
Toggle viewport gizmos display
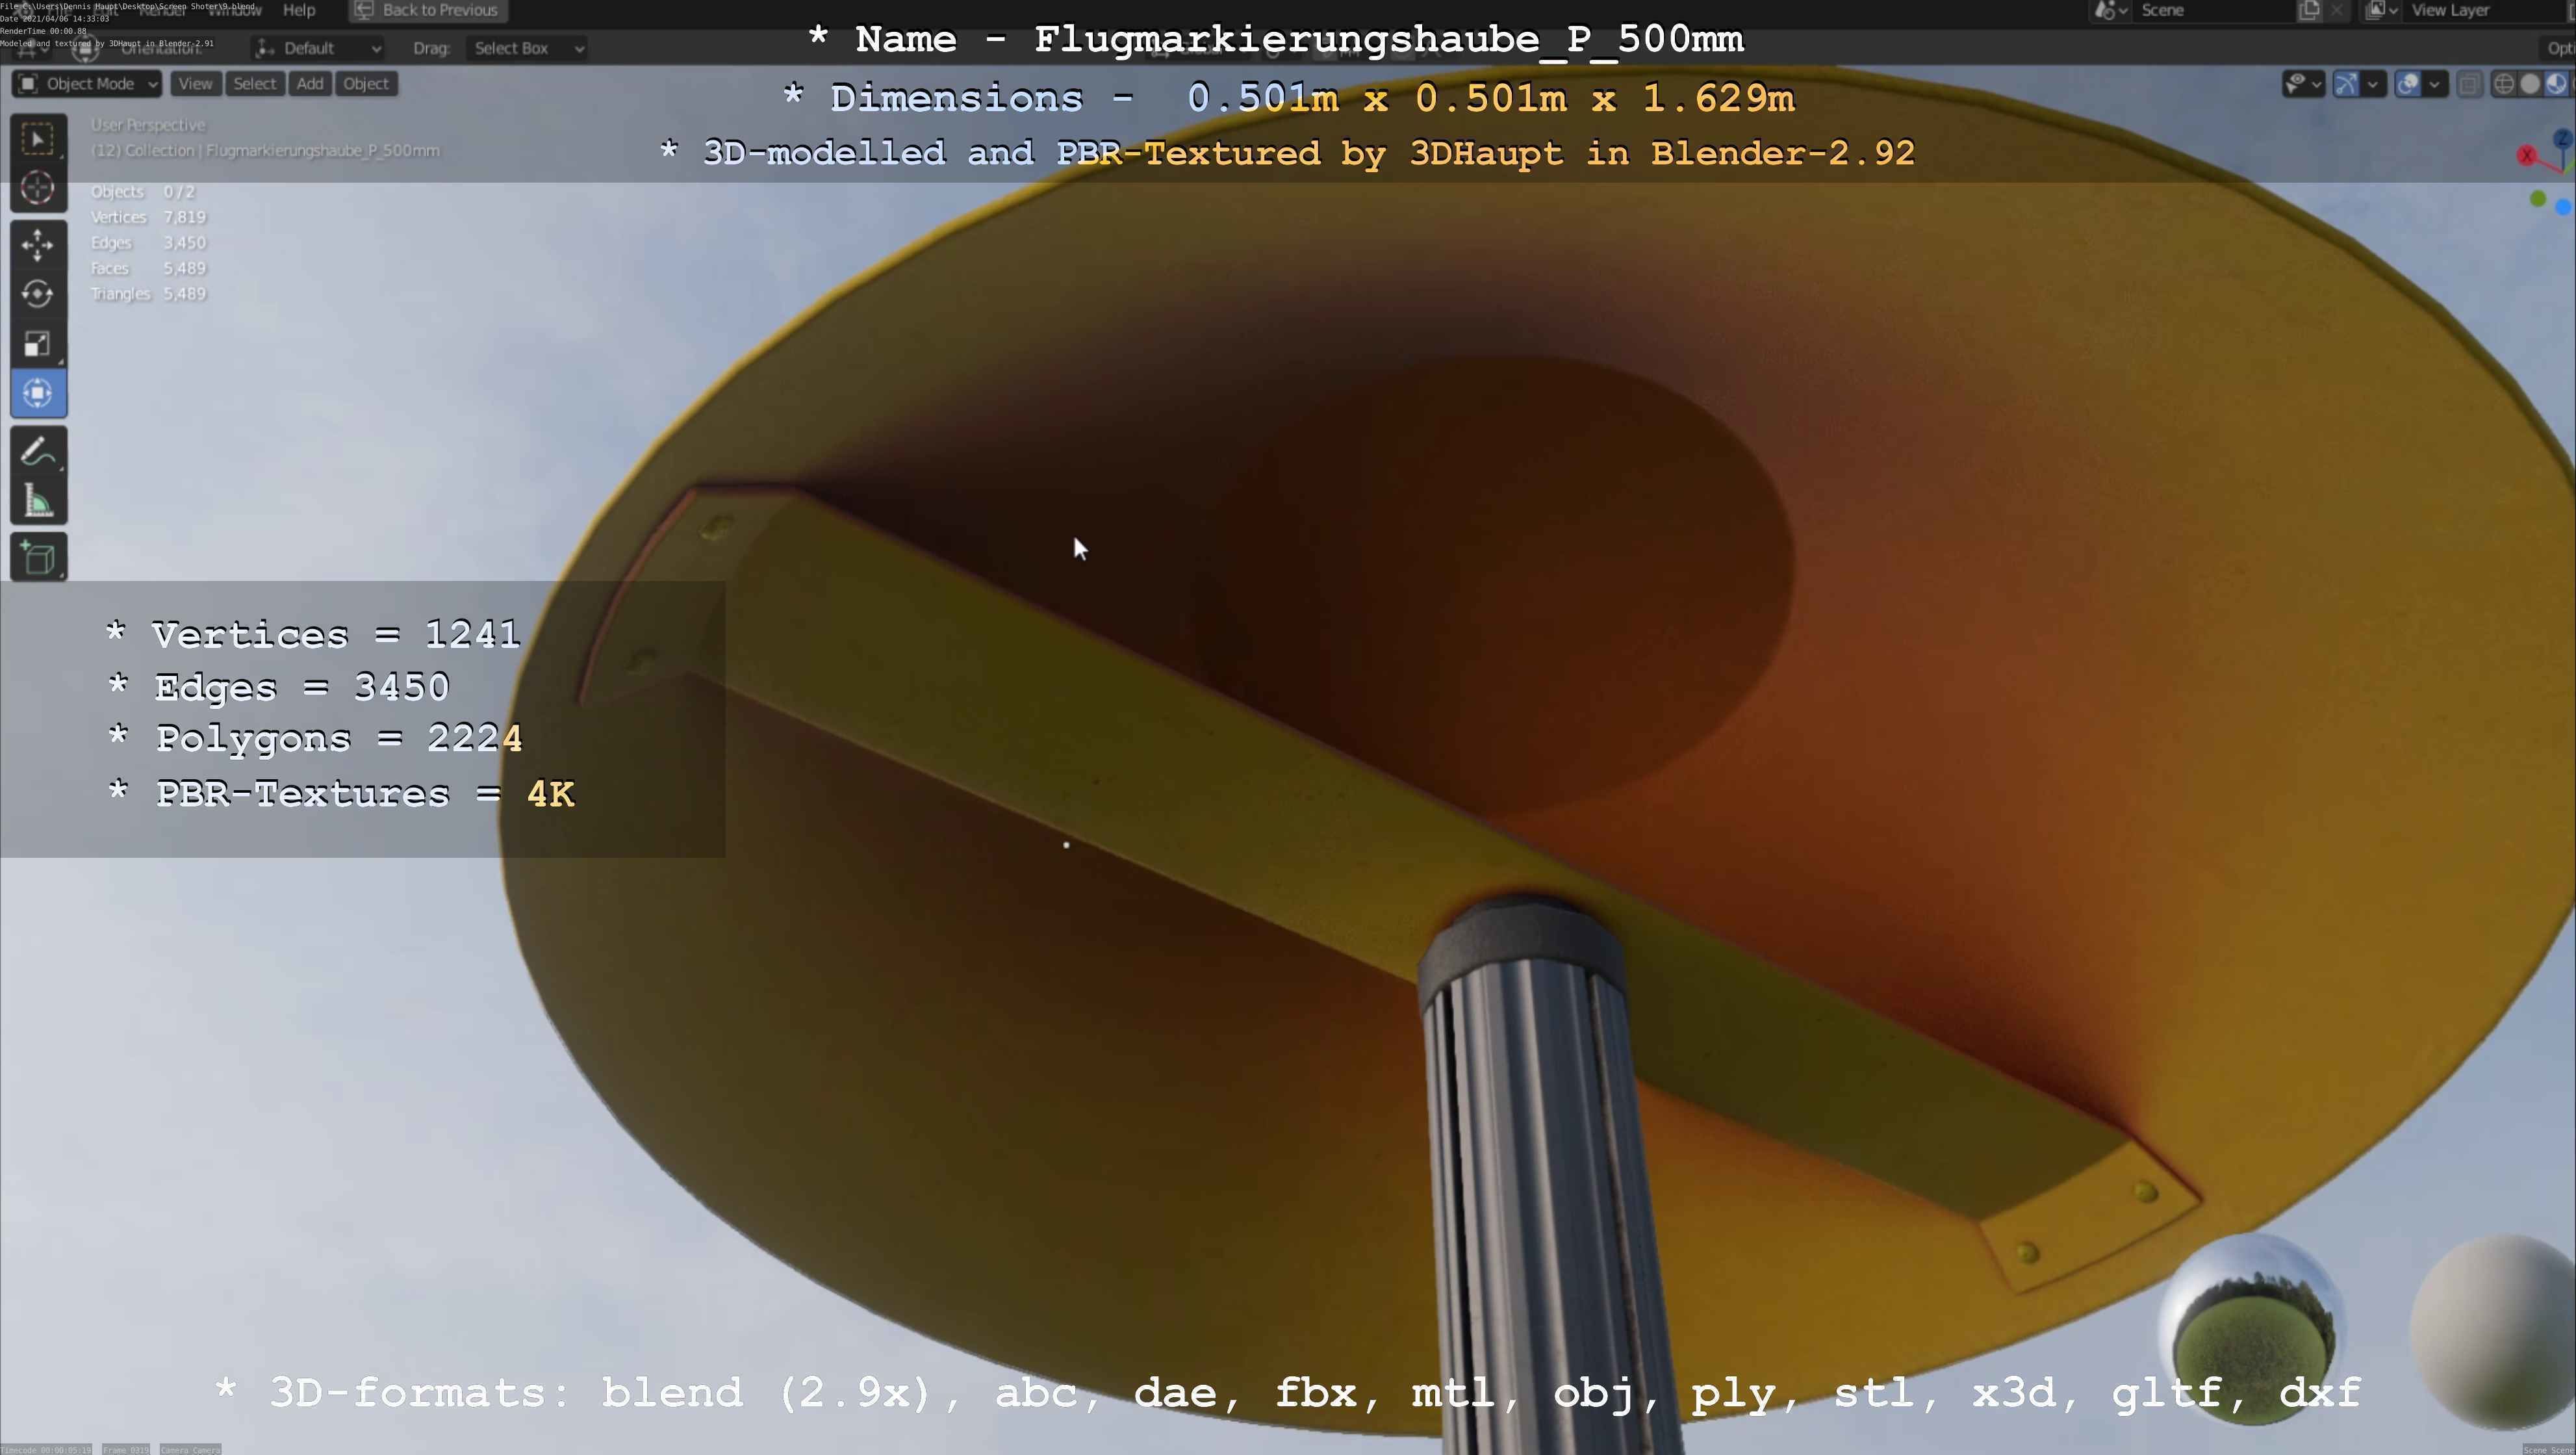tap(2347, 84)
